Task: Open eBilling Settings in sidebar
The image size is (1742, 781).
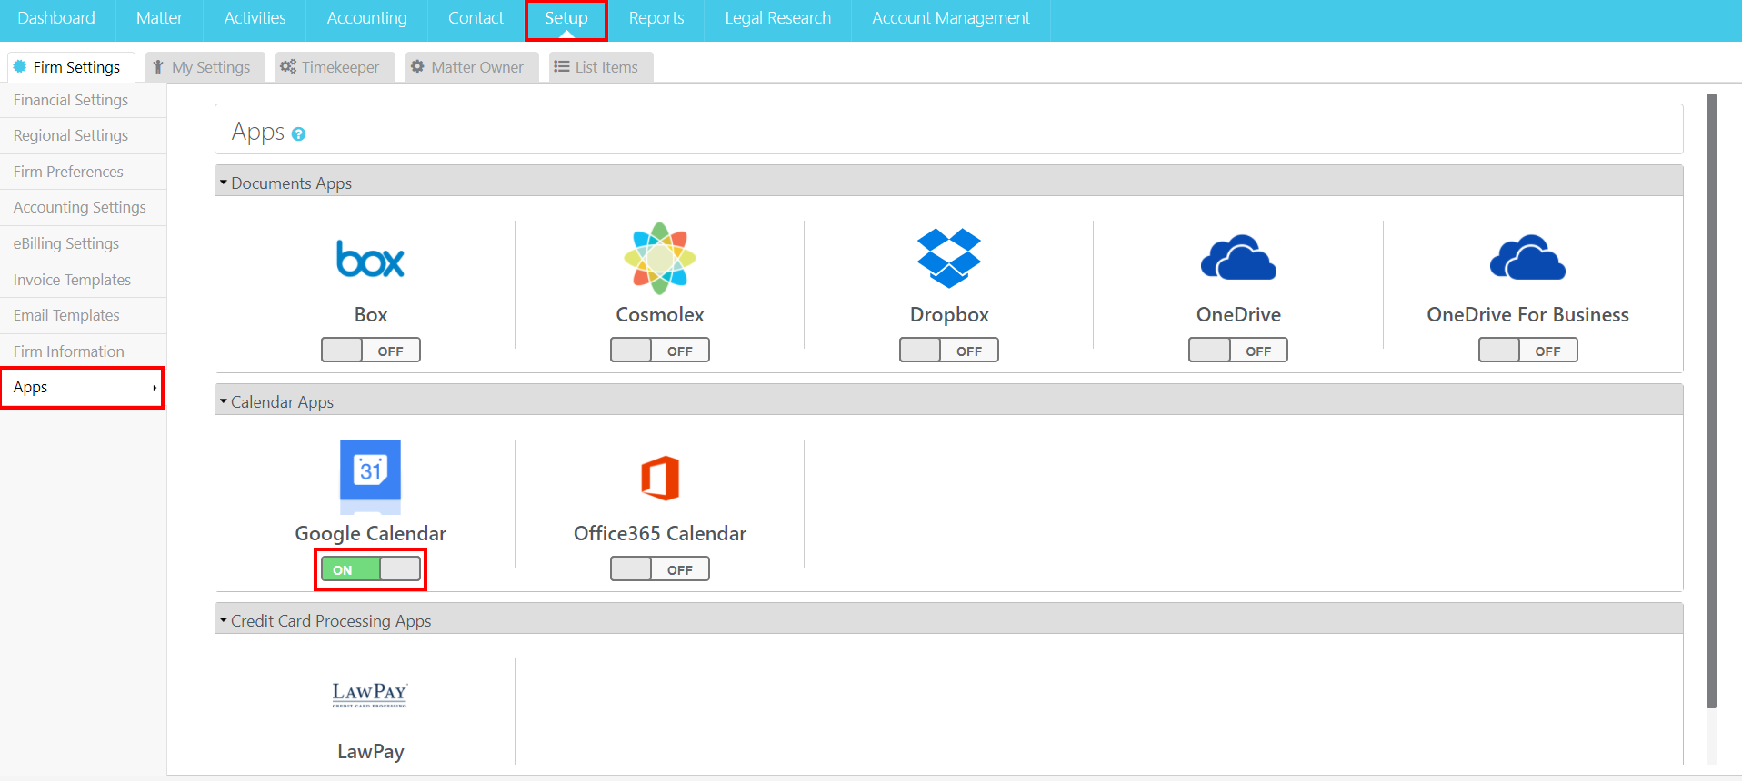Action: pos(83,243)
